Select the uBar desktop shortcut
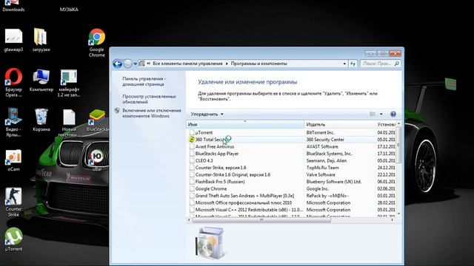 [x=97, y=160]
